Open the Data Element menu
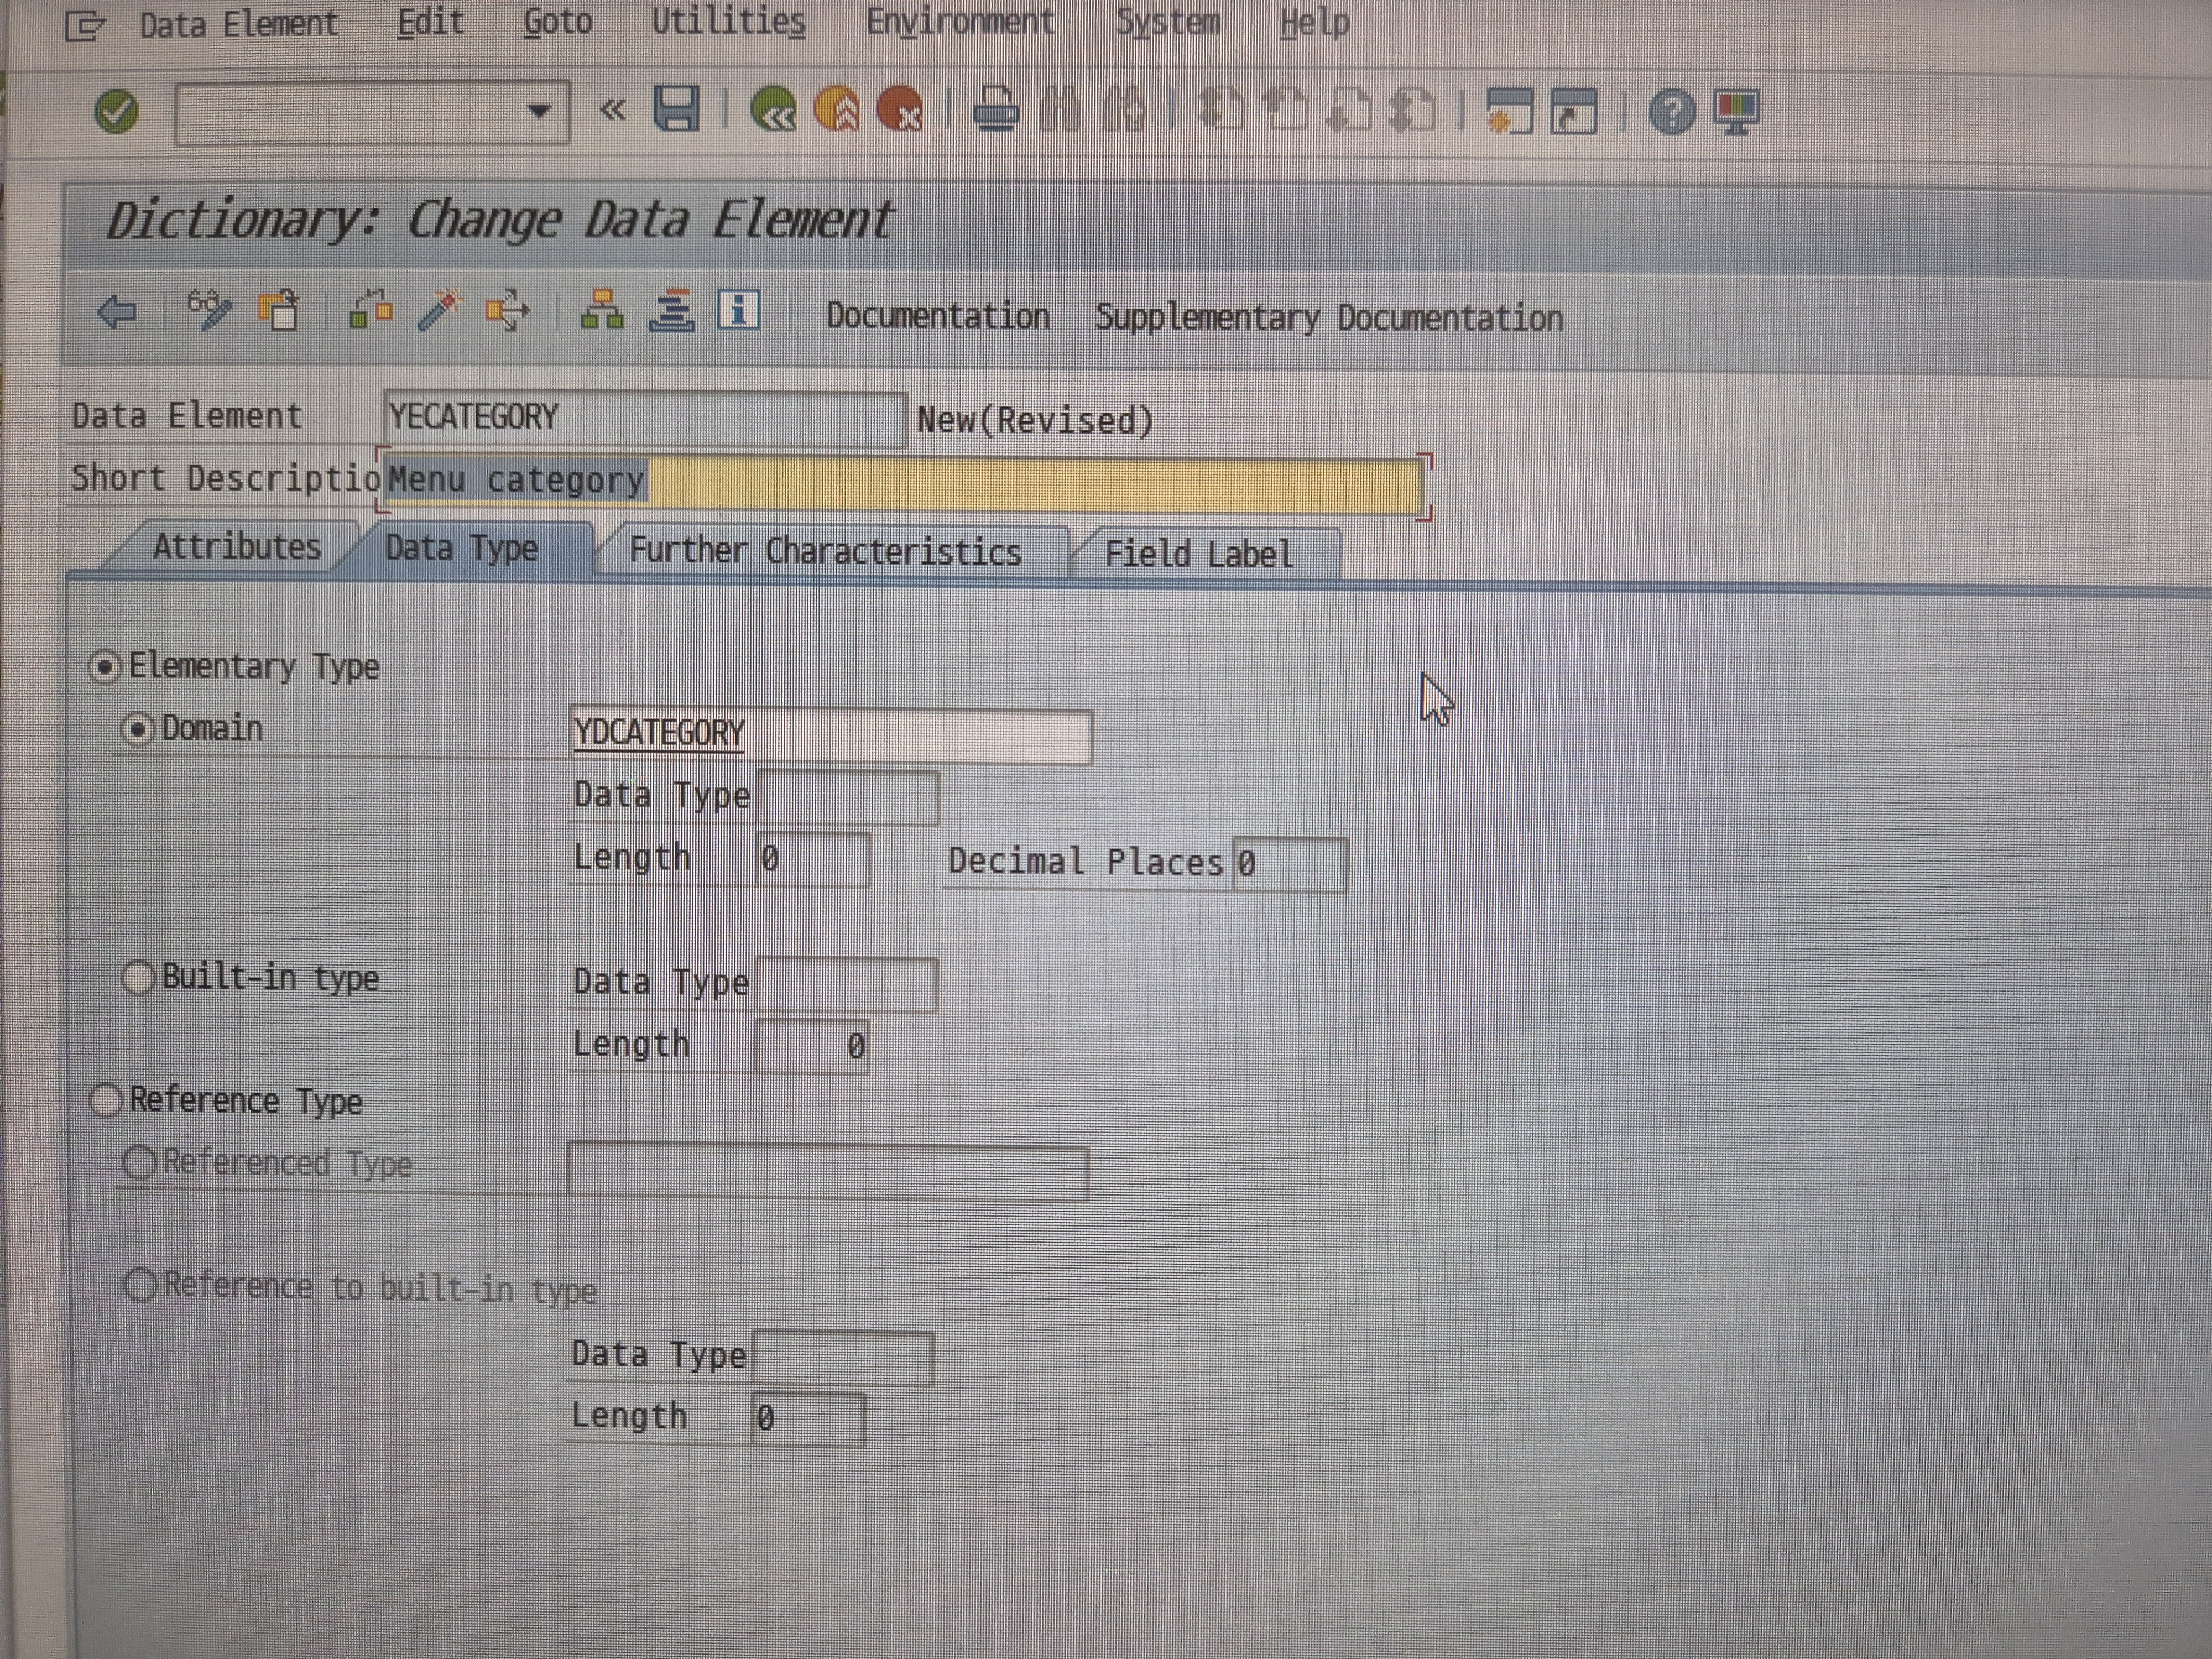 tap(239, 24)
